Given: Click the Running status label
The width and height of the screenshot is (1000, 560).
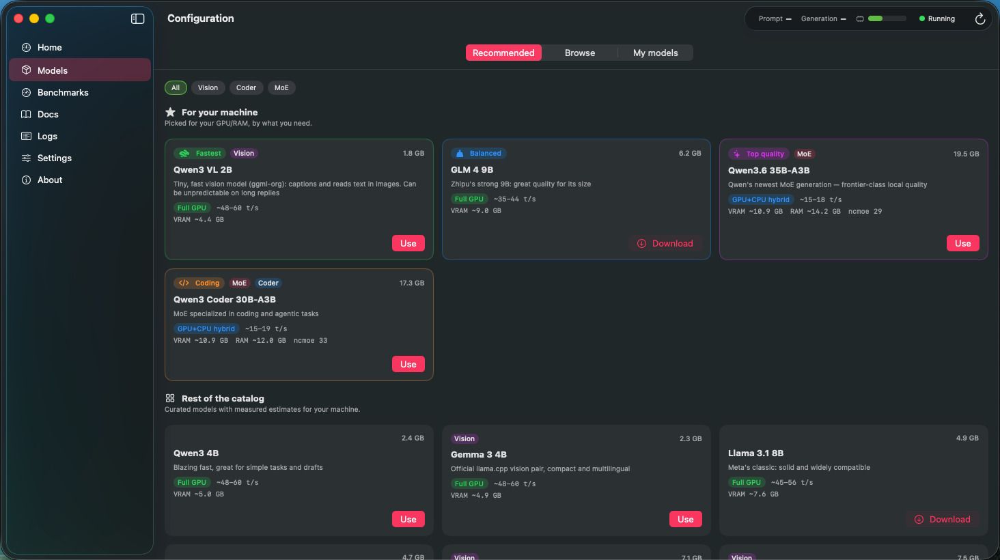Looking at the screenshot, I should 941,19.
